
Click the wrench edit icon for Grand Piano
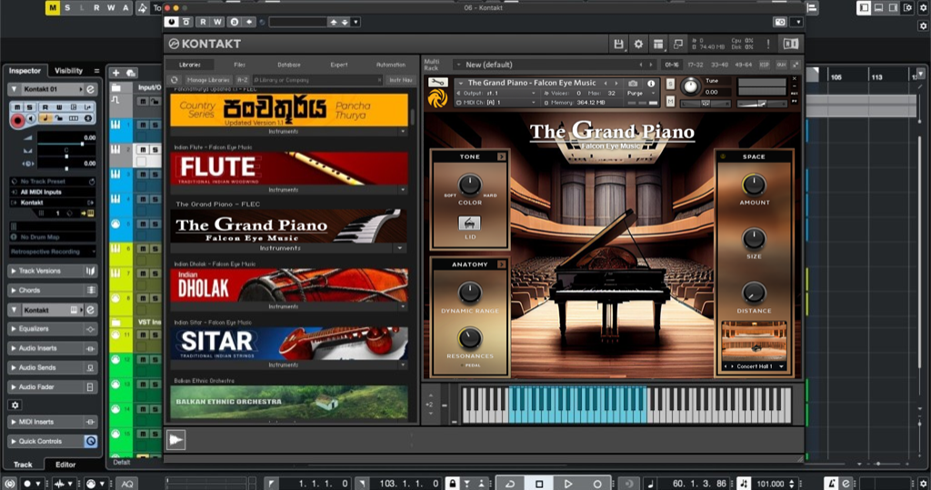coord(437,83)
